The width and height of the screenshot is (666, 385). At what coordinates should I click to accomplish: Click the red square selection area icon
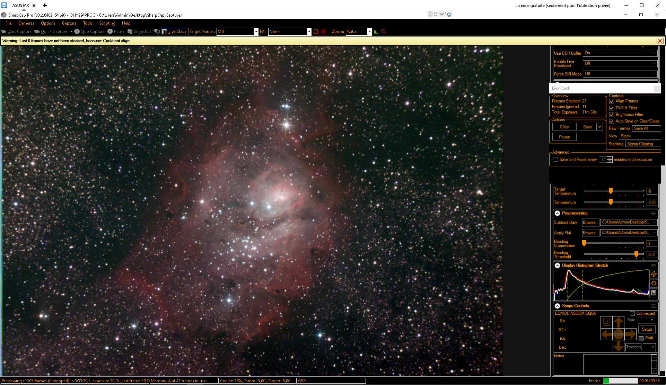pos(316,32)
